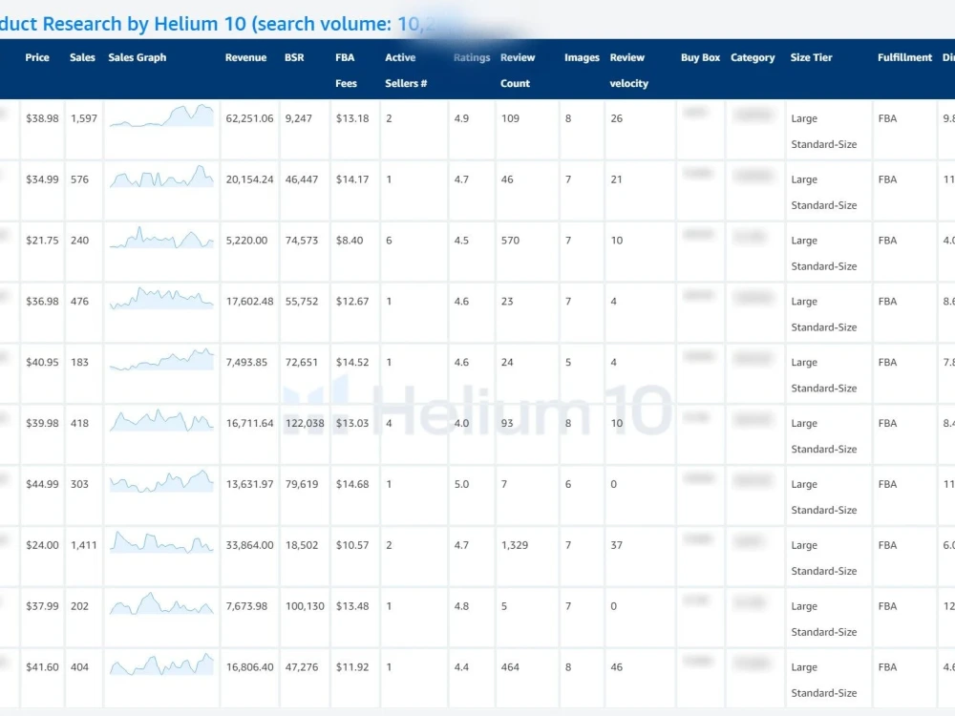955x716 pixels.
Task: Click the Buy Box column header
Action: click(x=700, y=57)
